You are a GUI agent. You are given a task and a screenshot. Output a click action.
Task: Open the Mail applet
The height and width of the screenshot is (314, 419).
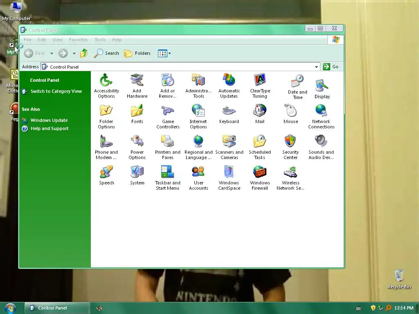click(x=260, y=114)
